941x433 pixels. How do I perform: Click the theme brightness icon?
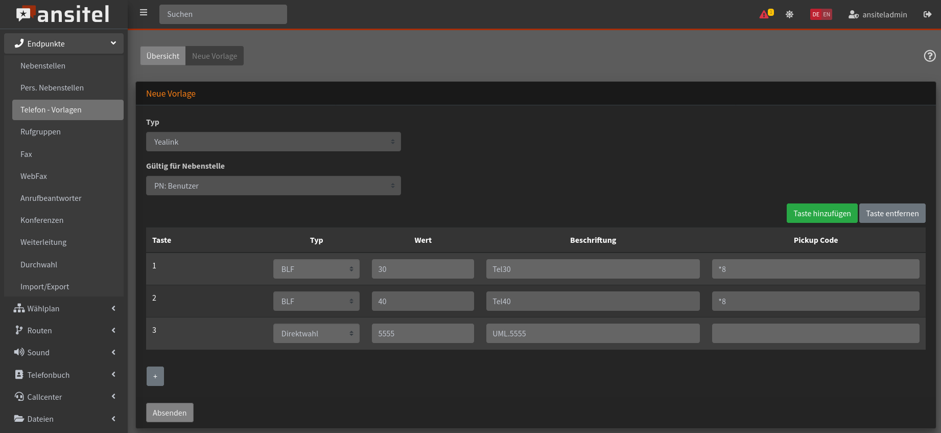pos(789,14)
